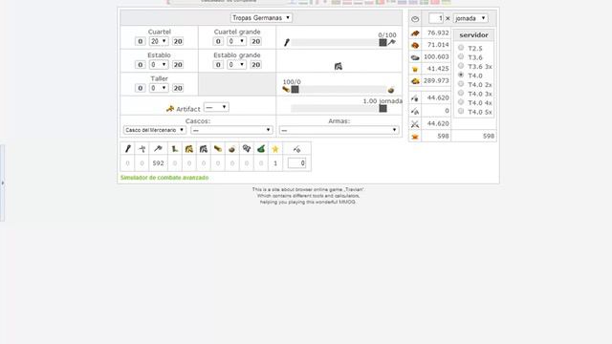Screen dimensions: 612x344
Task: Click the crop upkeep icon near 598
Action: tap(415, 137)
